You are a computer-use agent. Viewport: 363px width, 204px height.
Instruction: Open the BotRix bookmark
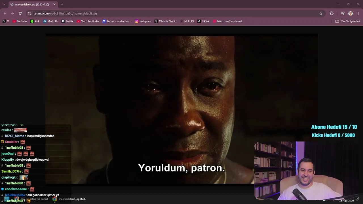coord(67,21)
